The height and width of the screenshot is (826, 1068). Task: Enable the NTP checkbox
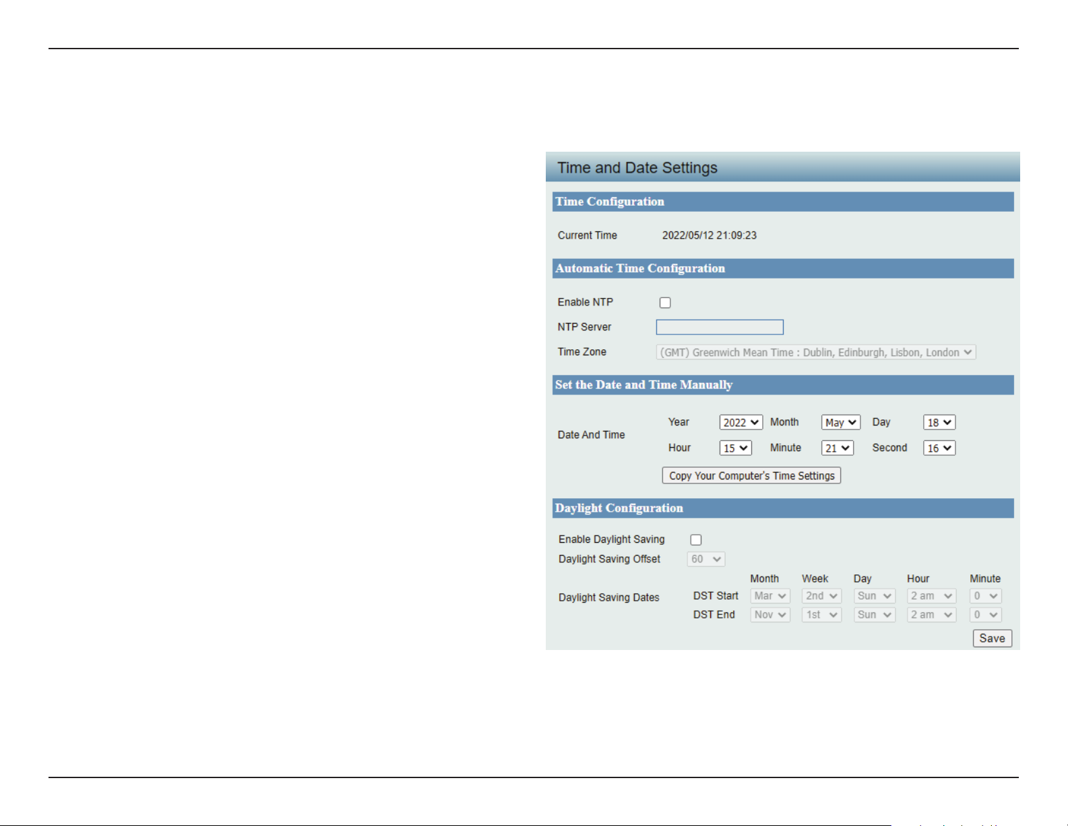(x=665, y=303)
